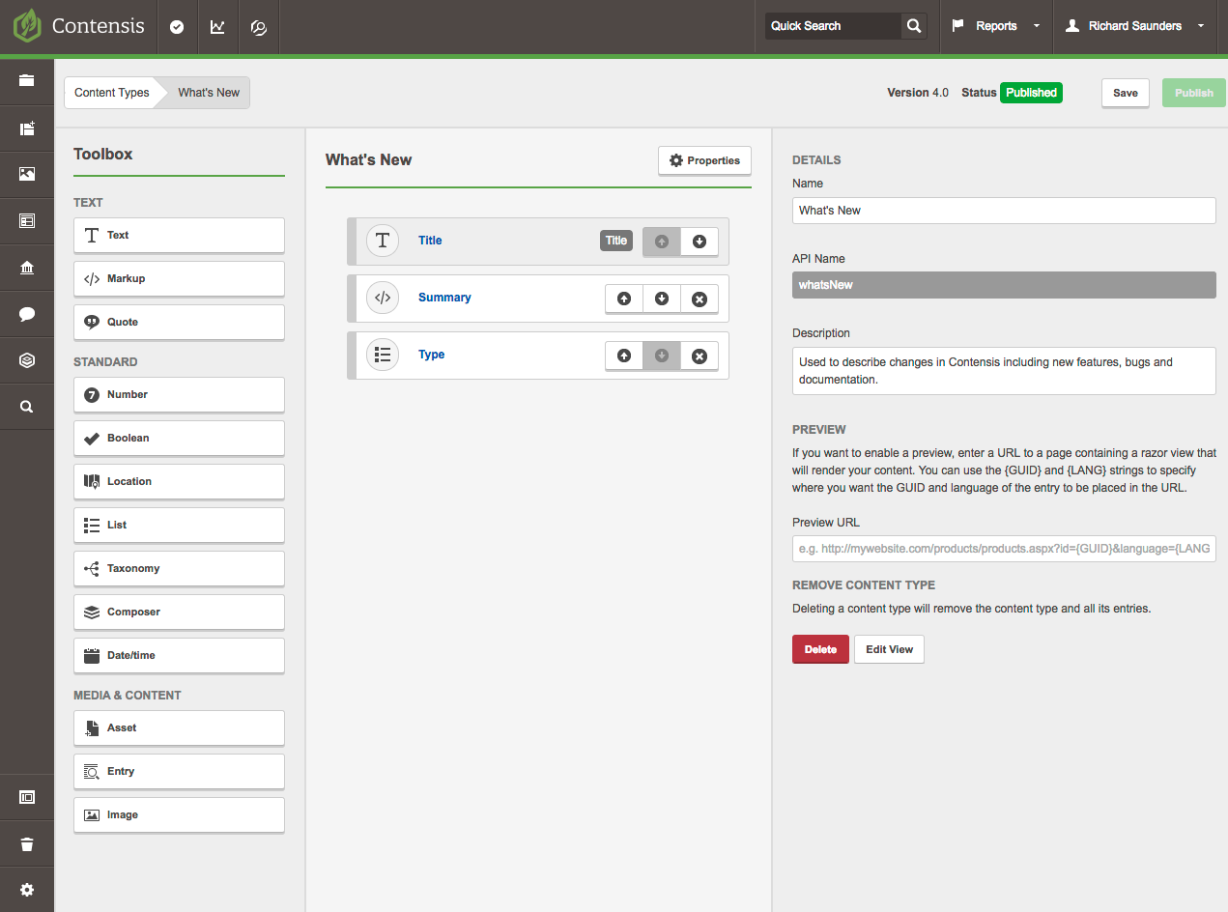Screen dimensions: 1228x912
Task: Move the Summary field up
Action: pos(624,299)
